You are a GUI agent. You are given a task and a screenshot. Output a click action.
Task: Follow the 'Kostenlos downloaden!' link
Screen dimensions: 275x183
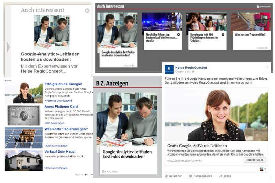(x=58, y=101)
